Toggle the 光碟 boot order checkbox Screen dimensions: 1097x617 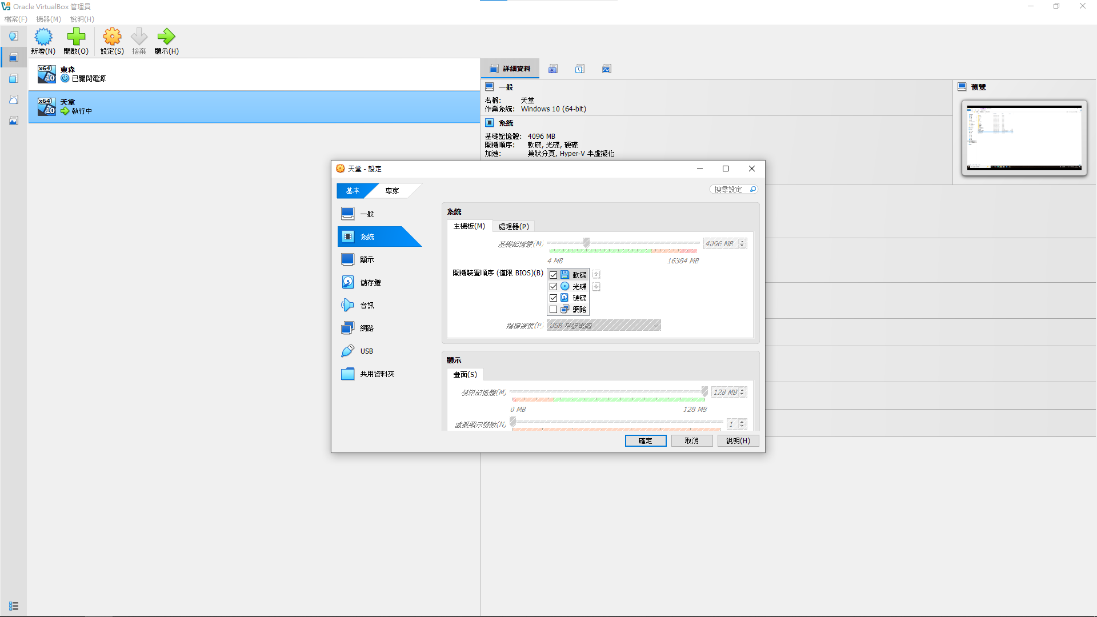553,286
